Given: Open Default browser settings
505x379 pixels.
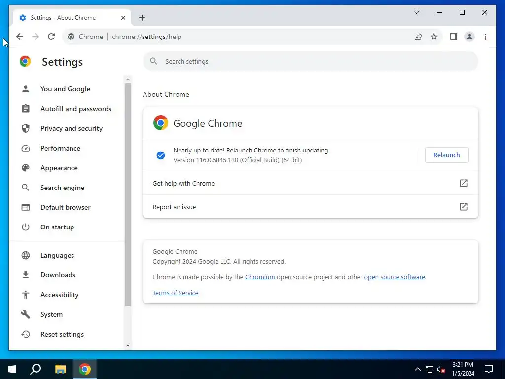Looking at the screenshot, I should 66,207.
